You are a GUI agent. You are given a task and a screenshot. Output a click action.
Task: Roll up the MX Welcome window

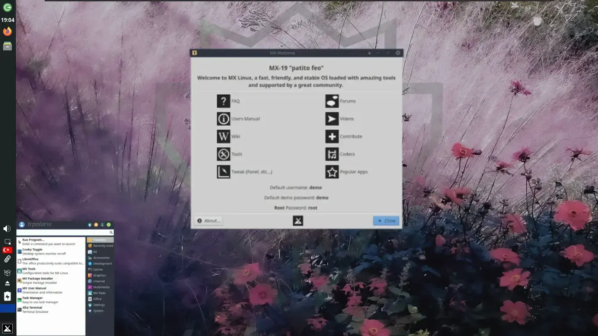tap(369, 53)
